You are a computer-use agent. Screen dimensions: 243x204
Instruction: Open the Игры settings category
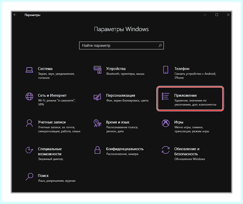click(190, 126)
